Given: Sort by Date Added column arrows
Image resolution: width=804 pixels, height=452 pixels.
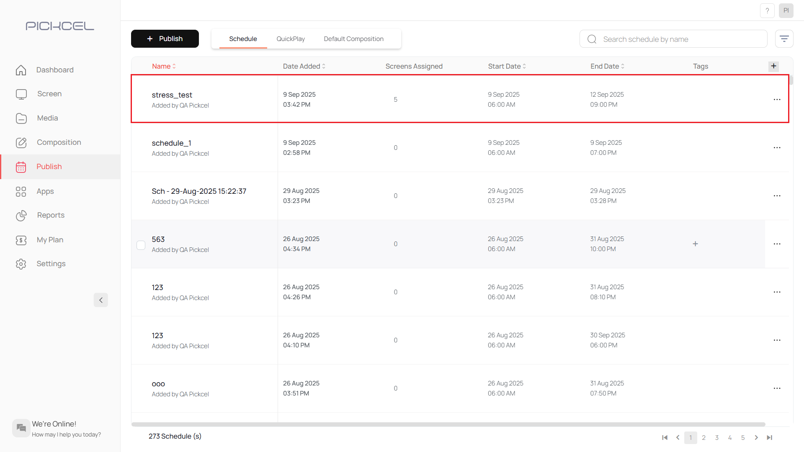Looking at the screenshot, I should pyautogui.click(x=324, y=66).
